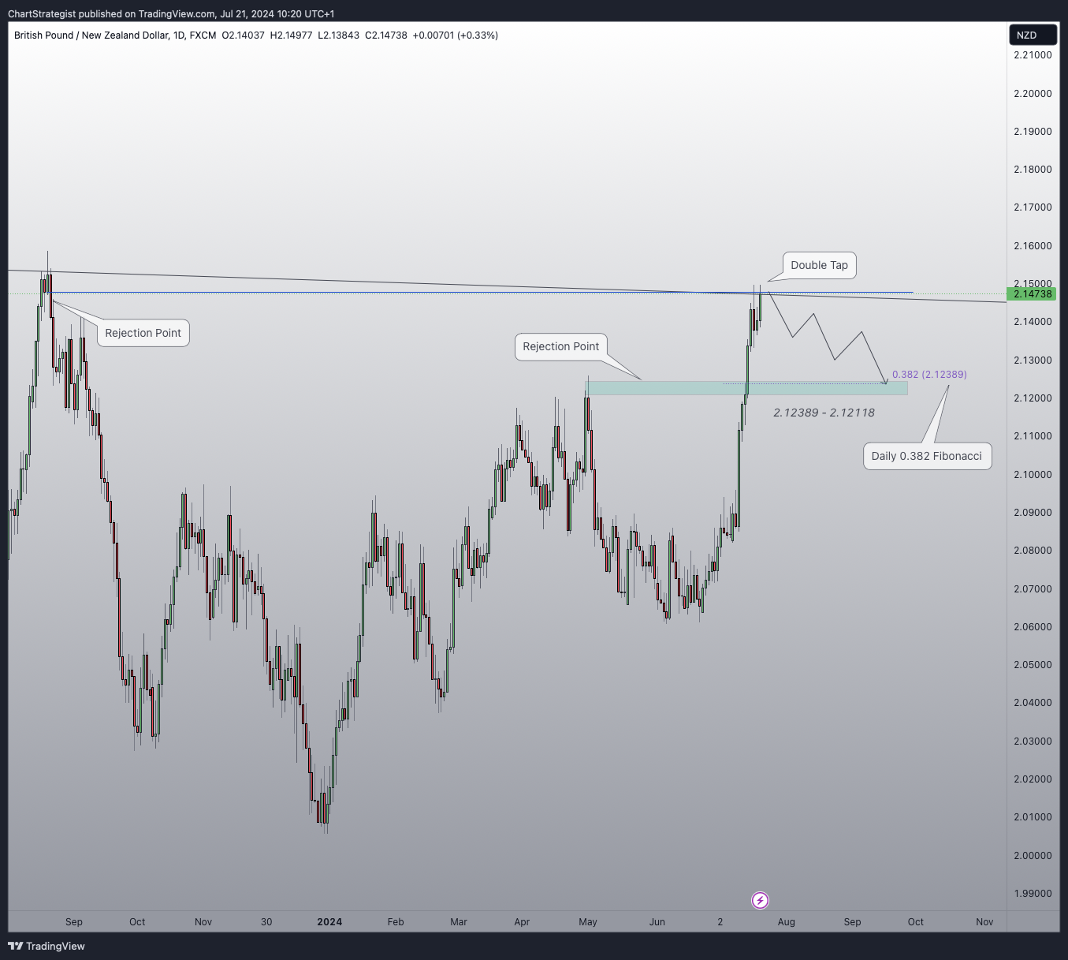1068x960 pixels.
Task: Click the teal support zone rectangle
Action: pyautogui.click(x=746, y=388)
